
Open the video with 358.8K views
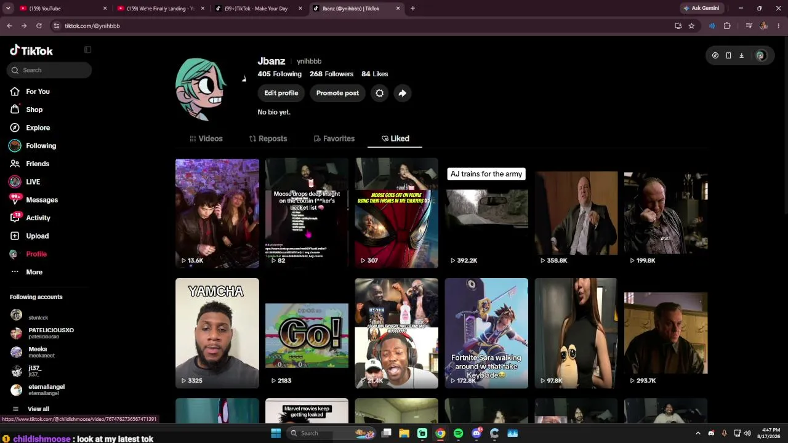point(576,214)
